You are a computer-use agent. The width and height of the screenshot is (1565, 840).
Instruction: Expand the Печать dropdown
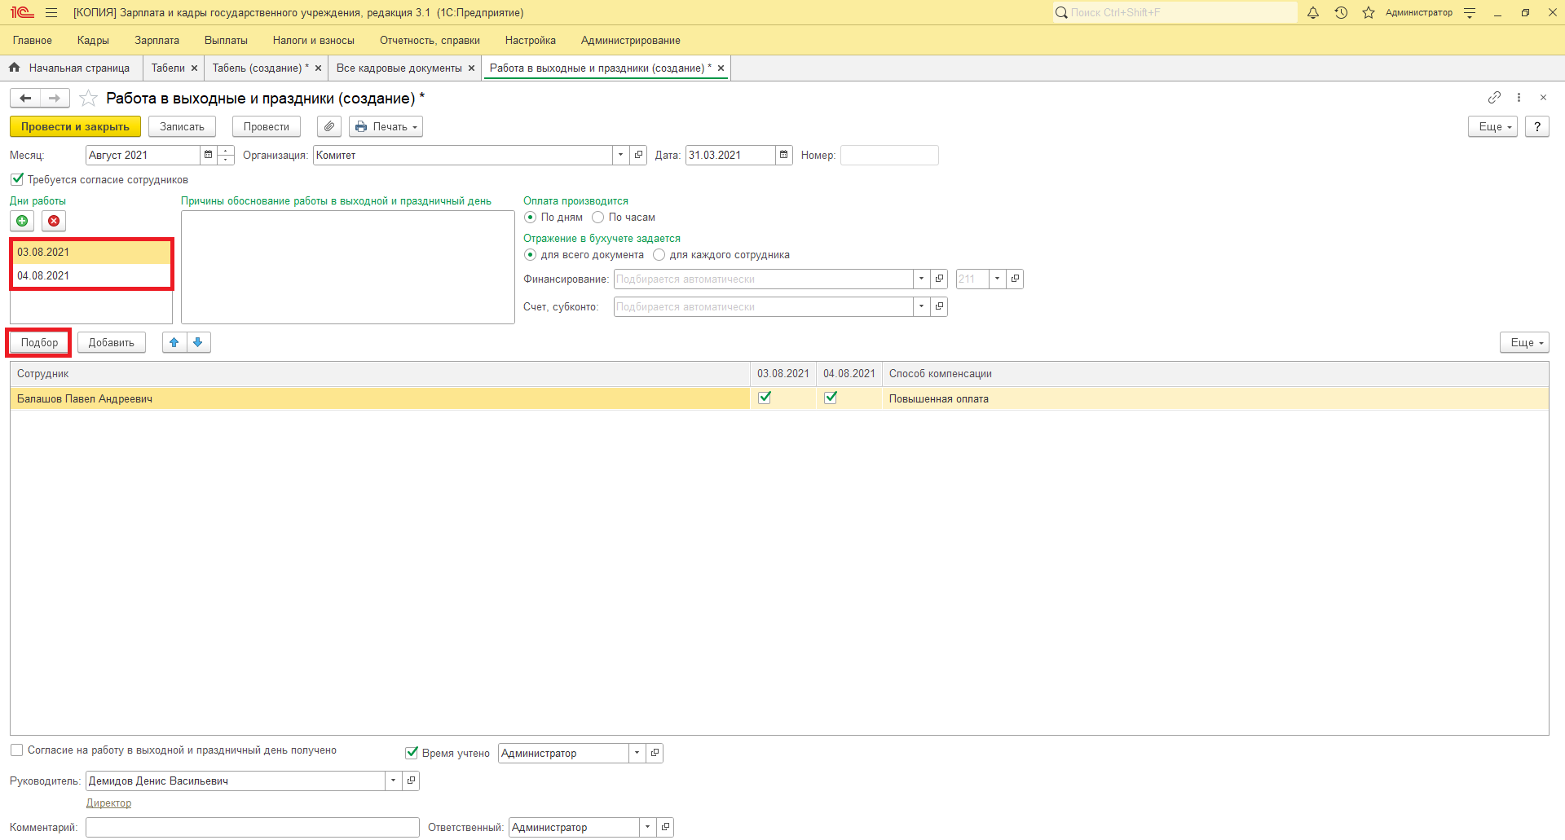[x=386, y=127]
